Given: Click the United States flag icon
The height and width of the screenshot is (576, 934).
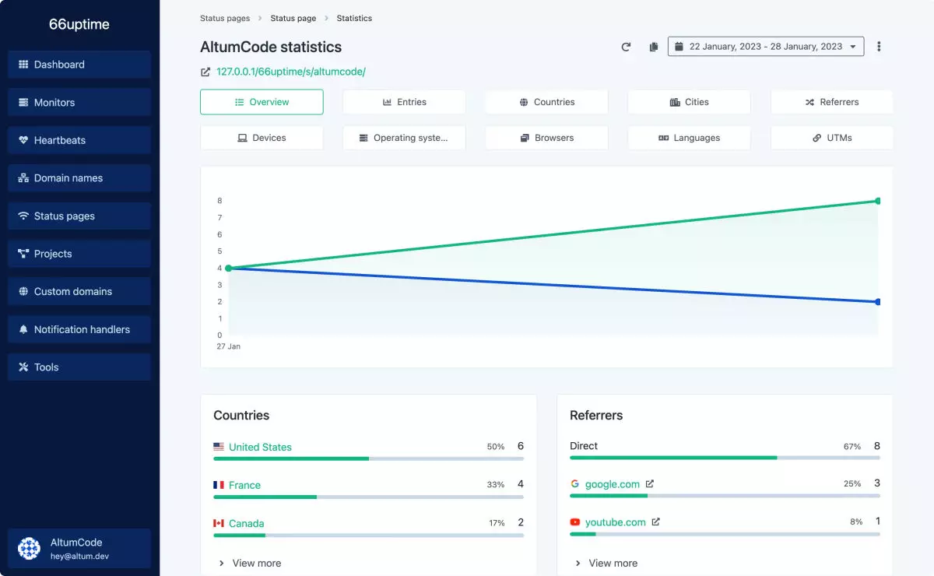Looking at the screenshot, I should click(x=219, y=447).
